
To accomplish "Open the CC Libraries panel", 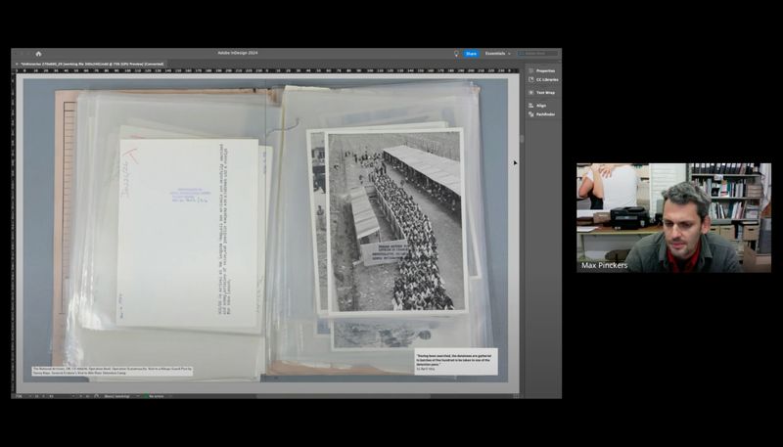I will [x=543, y=80].
